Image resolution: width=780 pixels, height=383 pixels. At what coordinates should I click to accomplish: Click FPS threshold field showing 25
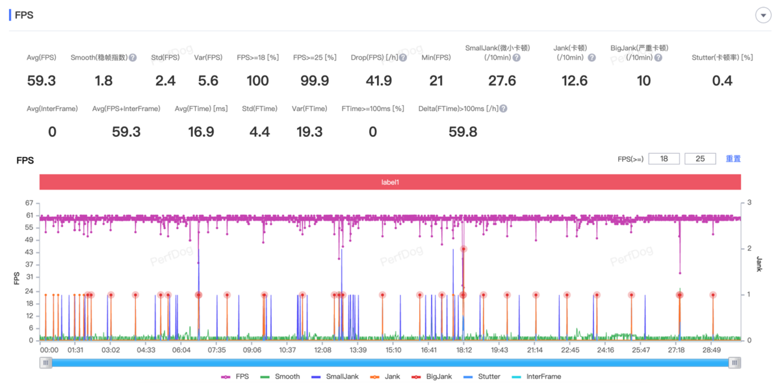[700, 159]
